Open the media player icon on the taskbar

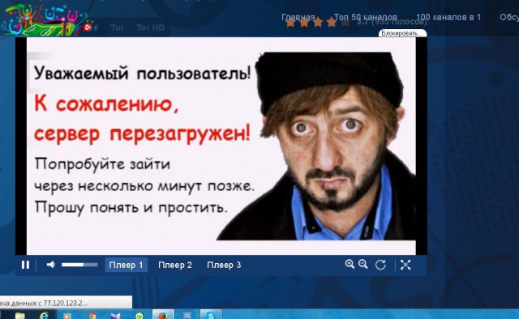66,316
